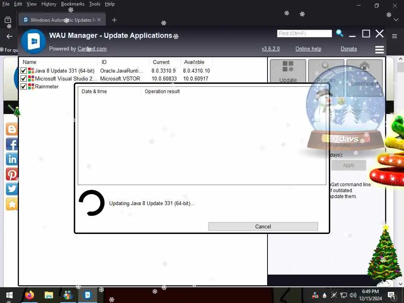Click the Date & time column header

tap(110, 92)
